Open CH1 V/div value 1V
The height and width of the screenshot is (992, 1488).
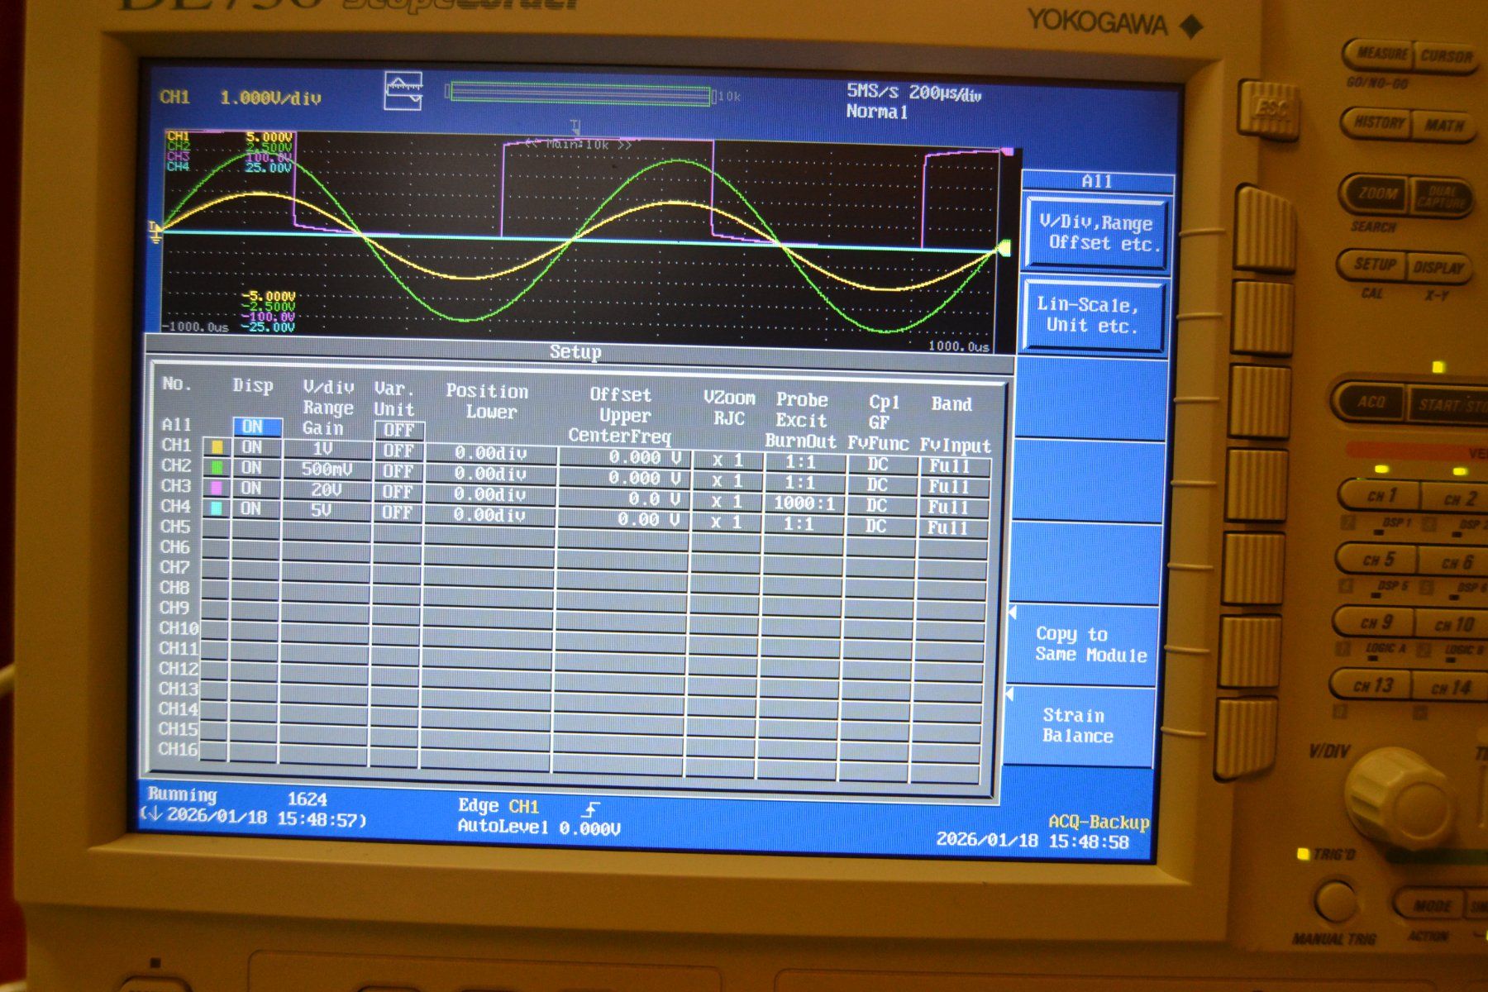(x=326, y=449)
